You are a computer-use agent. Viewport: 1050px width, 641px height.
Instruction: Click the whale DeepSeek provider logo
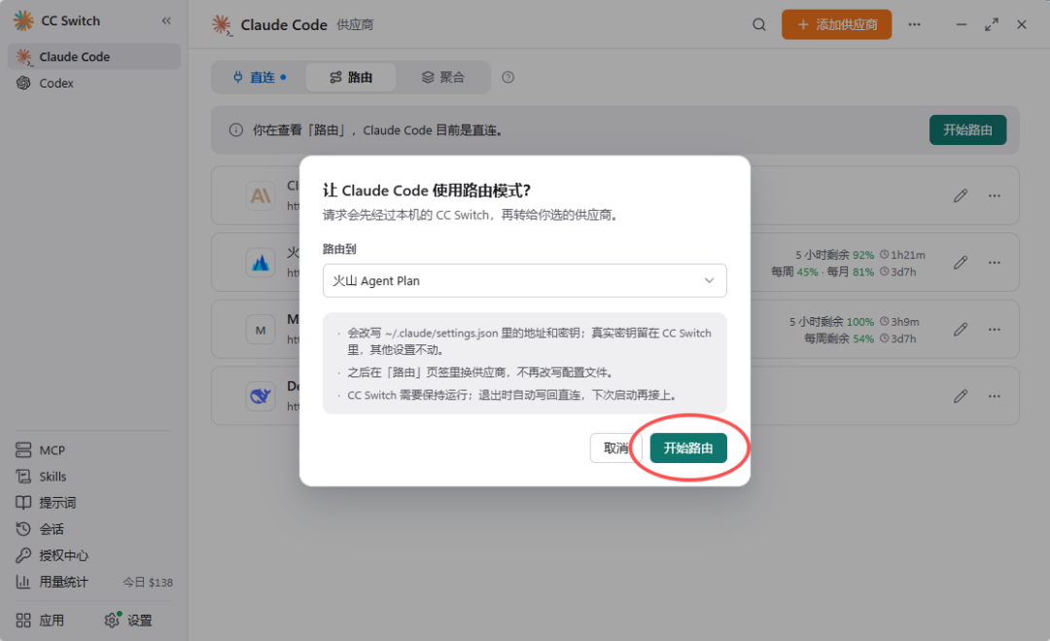pos(261,397)
